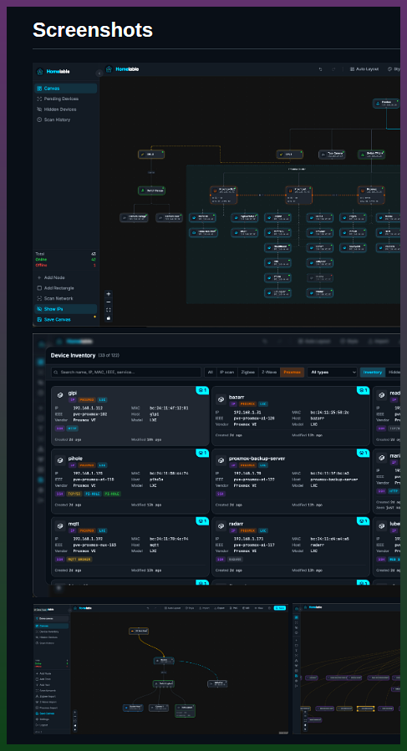Open Scan History in the sidebar
This screenshot has height=751, width=407.
[x=66, y=119]
